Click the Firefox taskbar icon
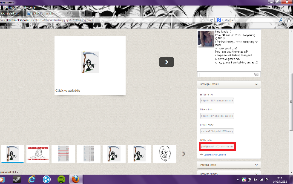Viewport: 293px width, 184px height. click(76, 179)
